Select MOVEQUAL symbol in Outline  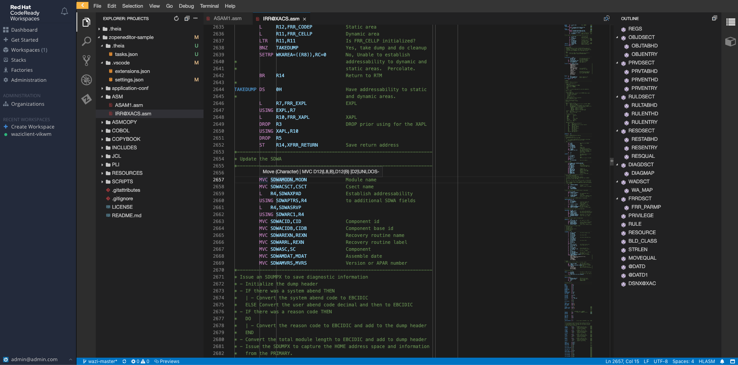pyautogui.click(x=642, y=258)
